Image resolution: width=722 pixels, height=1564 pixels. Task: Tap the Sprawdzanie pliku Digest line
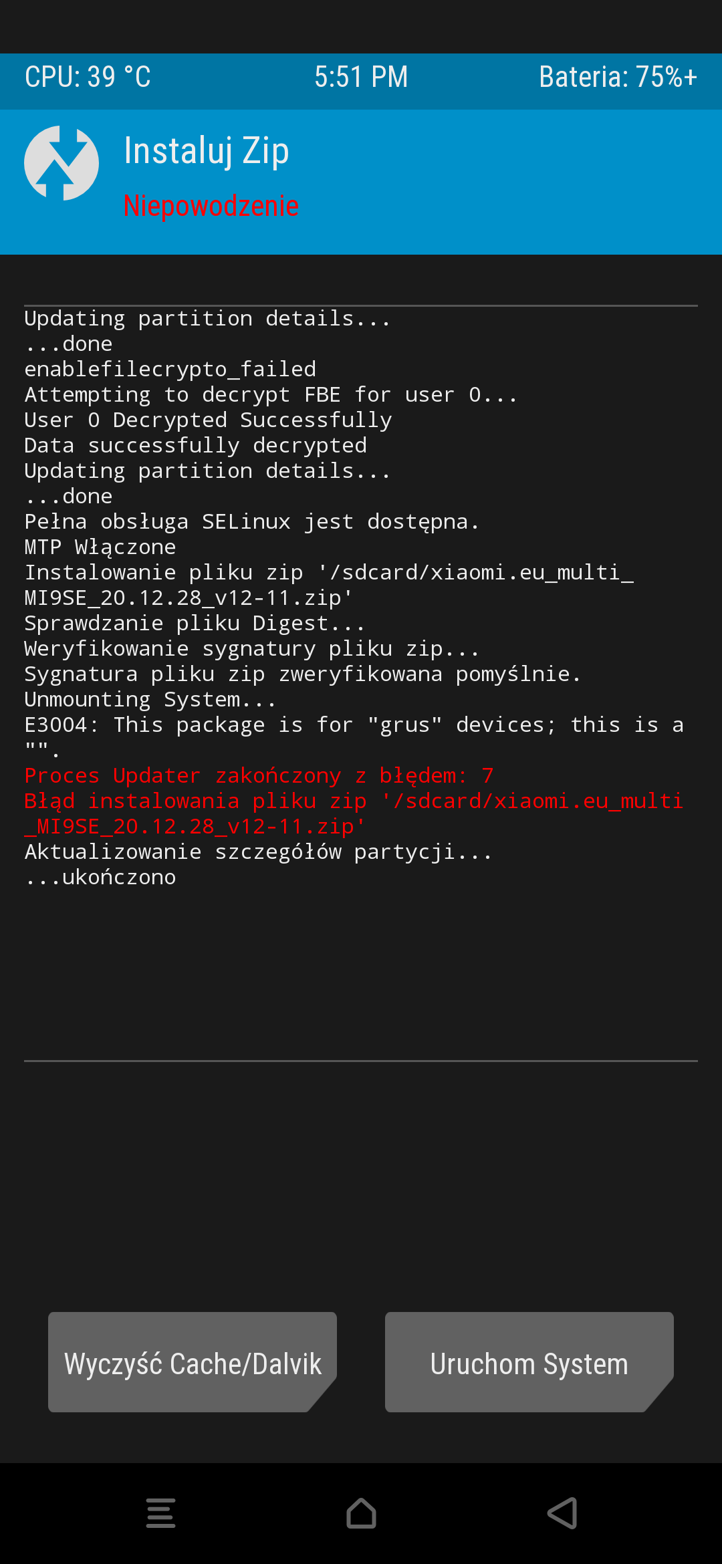[194, 623]
